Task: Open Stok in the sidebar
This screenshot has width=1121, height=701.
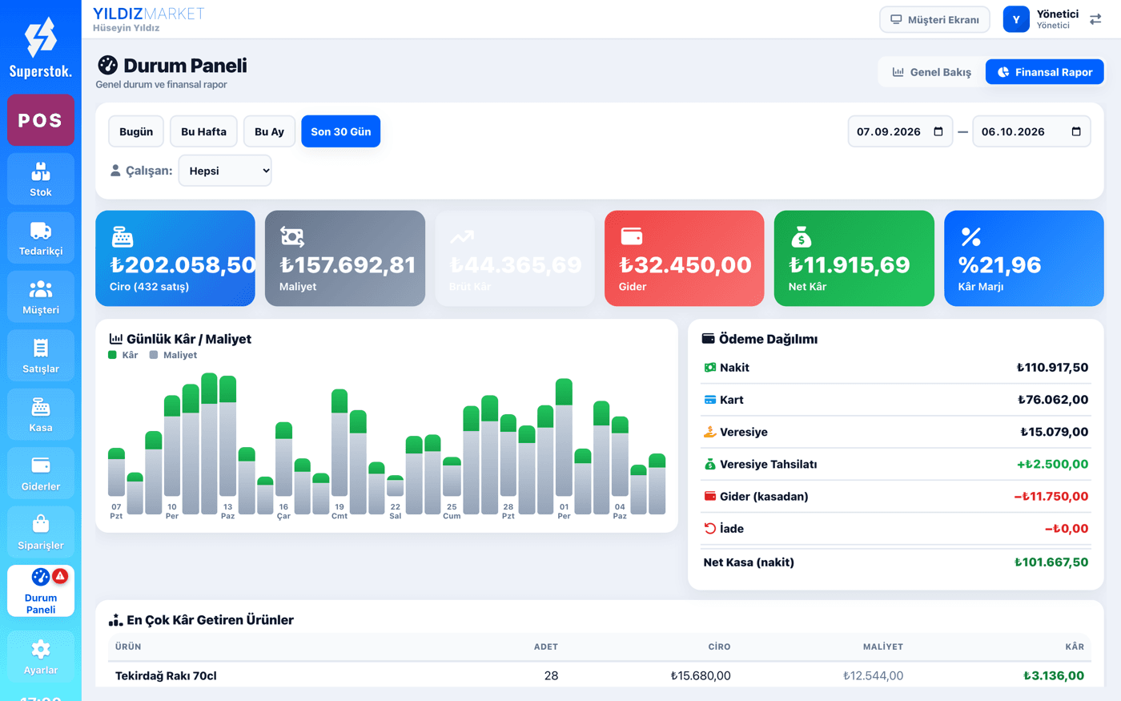Action: tap(41, 179)
